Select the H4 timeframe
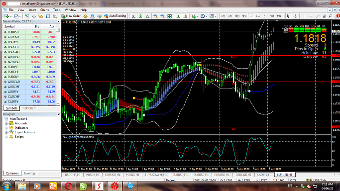 tap(258, 16)
